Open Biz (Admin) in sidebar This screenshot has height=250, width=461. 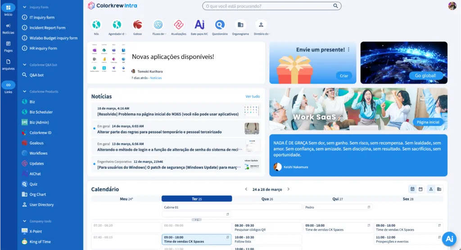[x=39, y=122]
